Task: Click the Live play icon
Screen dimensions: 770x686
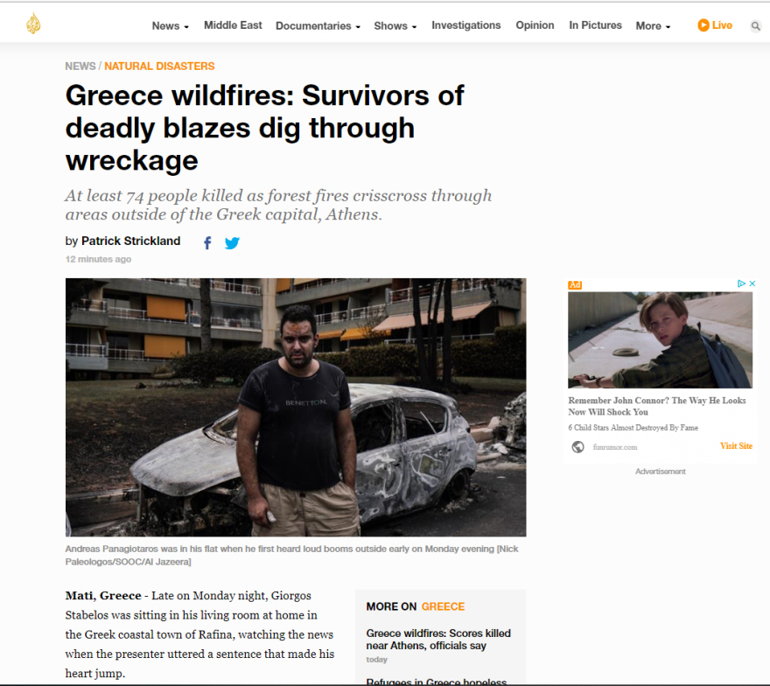Action: point(703,25)
